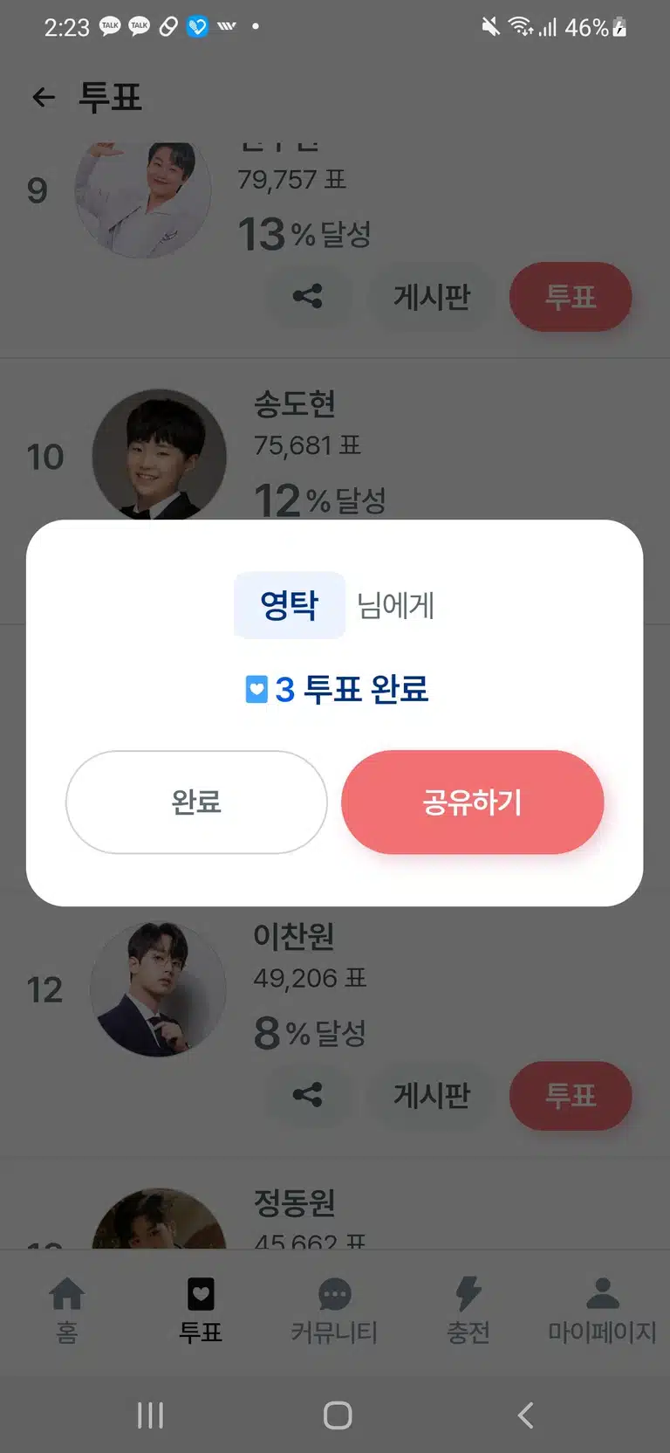Tap 이찬원 profile photo
The image size is (670, 1453).
159,988
